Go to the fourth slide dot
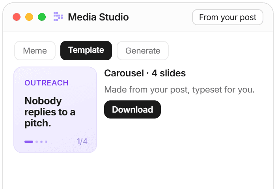Image resolution: width=276 pixels, height=189 pixels. (x=46, y=142)
